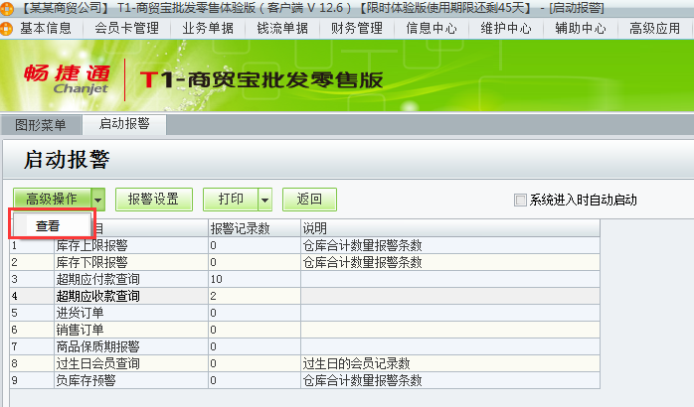The image size is (694, 407).
Task: Expand the 高级操作 dropdown arrow
Action: click(98, 200)
